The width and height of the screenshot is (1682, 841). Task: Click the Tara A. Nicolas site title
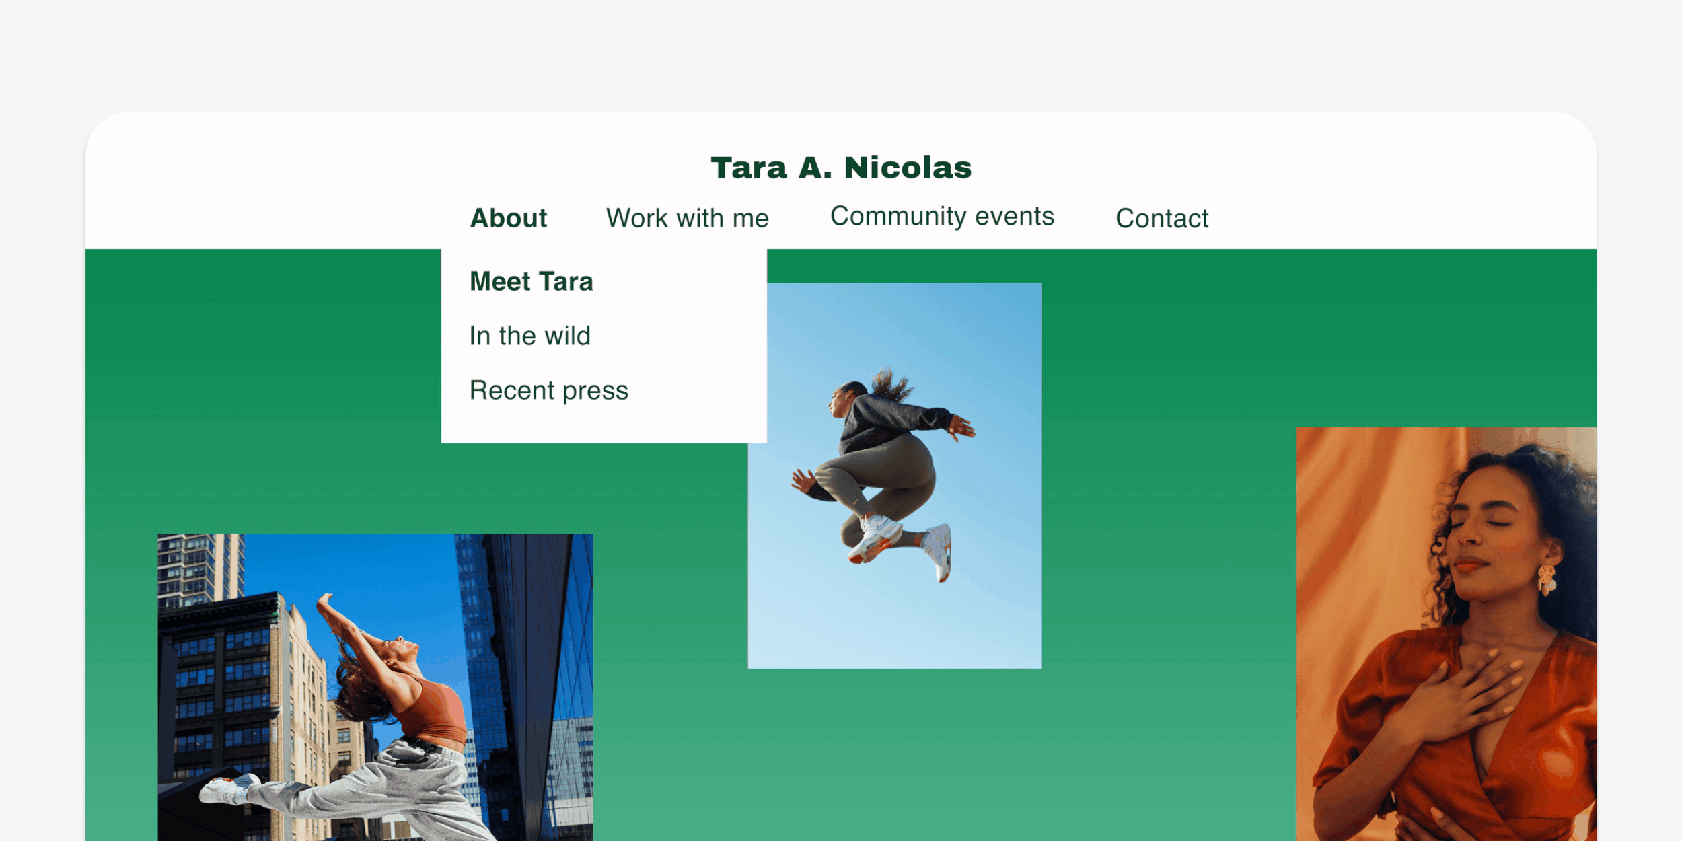(x=841, y=168)
